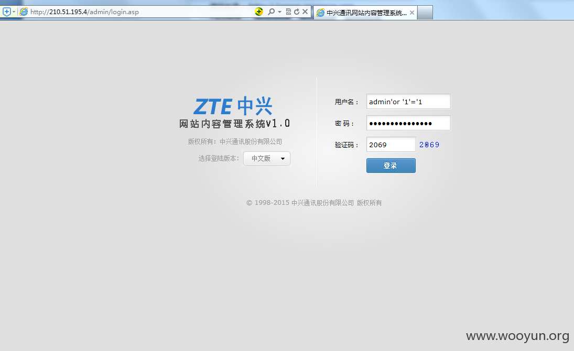This screenshot has height=351, width=574.
Task: Open the dropdown arrow beside the shield icon
Action: point(14,12)
